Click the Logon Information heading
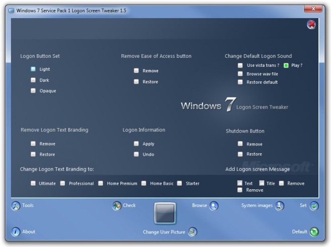The height and width of the screenshot is (247, 331). click(x=144, y=130)
